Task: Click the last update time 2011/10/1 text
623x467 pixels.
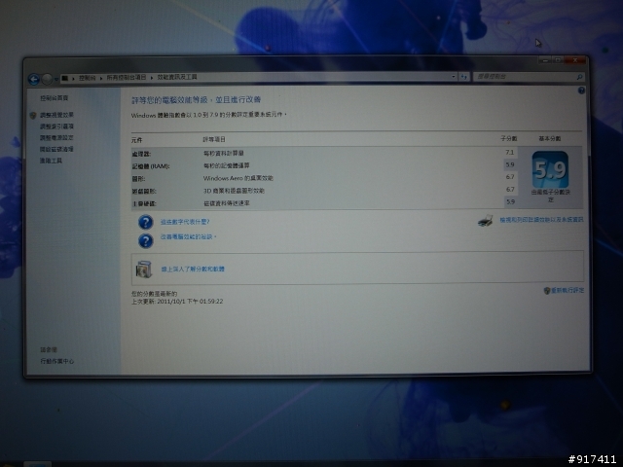Action: (177, 302)
